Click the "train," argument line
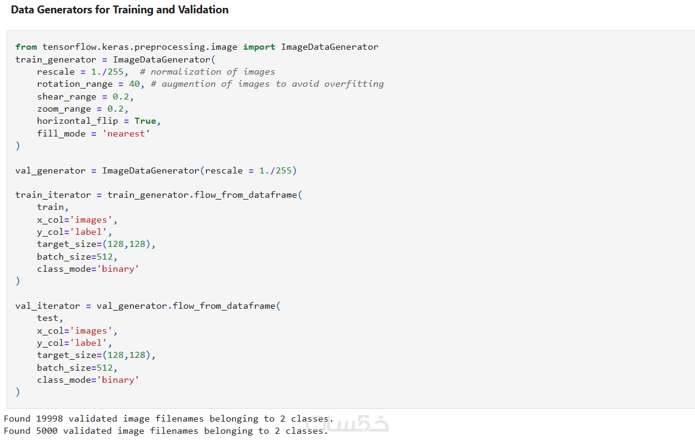This screenshot has height=441, width=695. (x=53, y=207)
